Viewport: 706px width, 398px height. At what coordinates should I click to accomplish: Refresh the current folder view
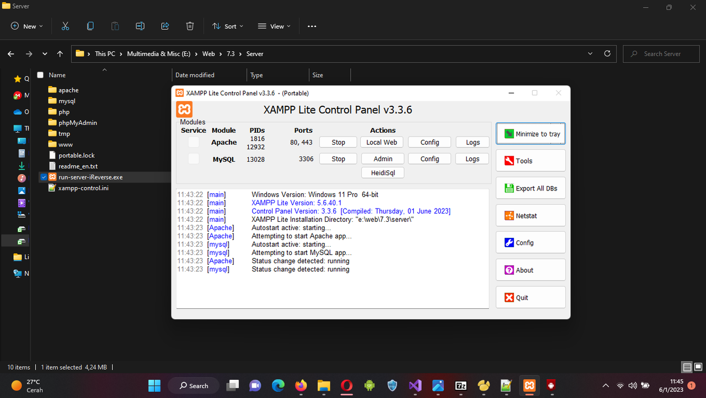tap(607, 53)
